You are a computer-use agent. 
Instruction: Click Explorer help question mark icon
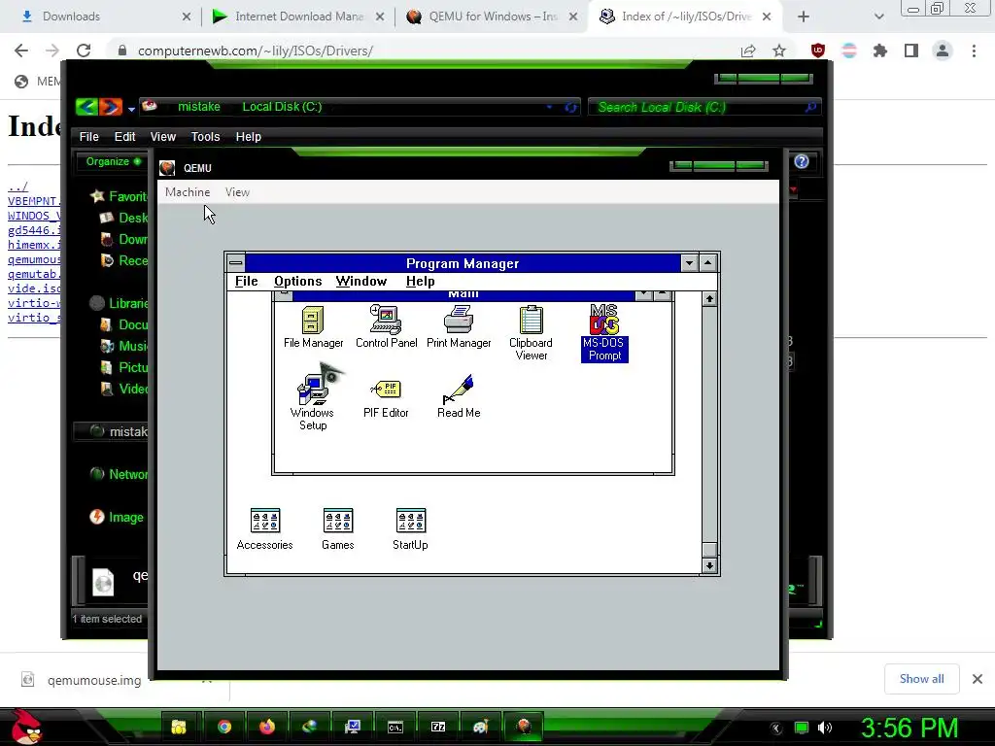click(802, 162)
